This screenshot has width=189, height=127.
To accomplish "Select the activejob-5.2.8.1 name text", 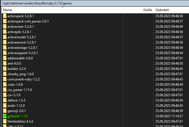I will [x=19, y=32].
